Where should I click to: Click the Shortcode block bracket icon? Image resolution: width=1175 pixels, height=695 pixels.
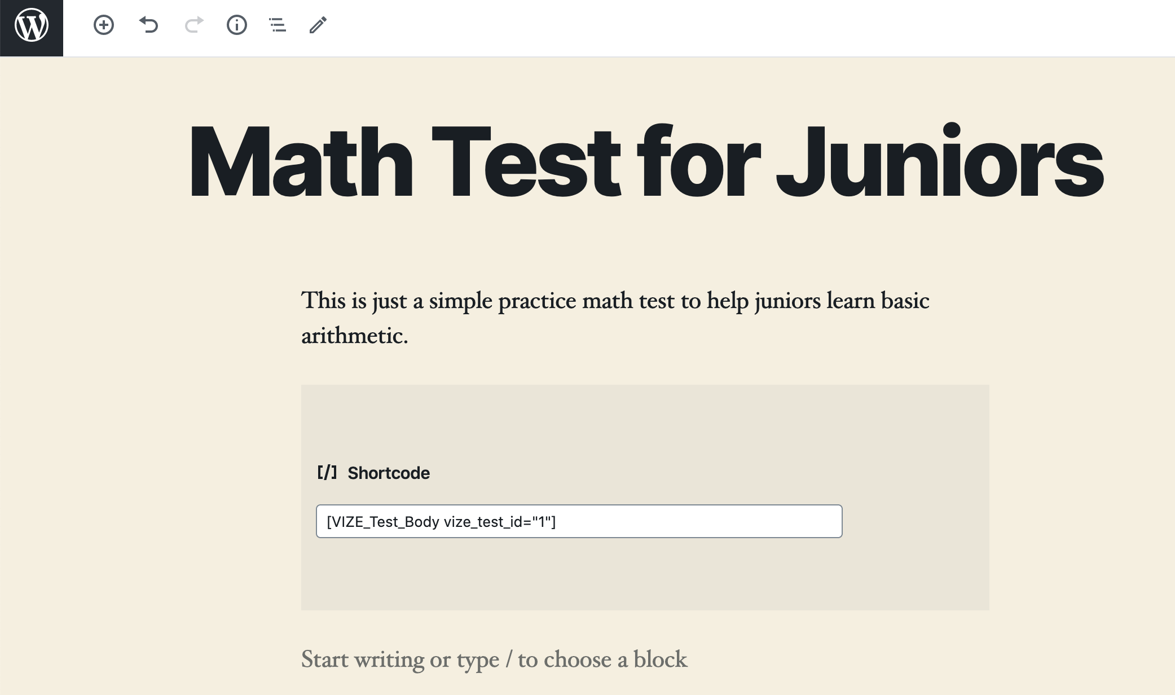tap(327, 472)
